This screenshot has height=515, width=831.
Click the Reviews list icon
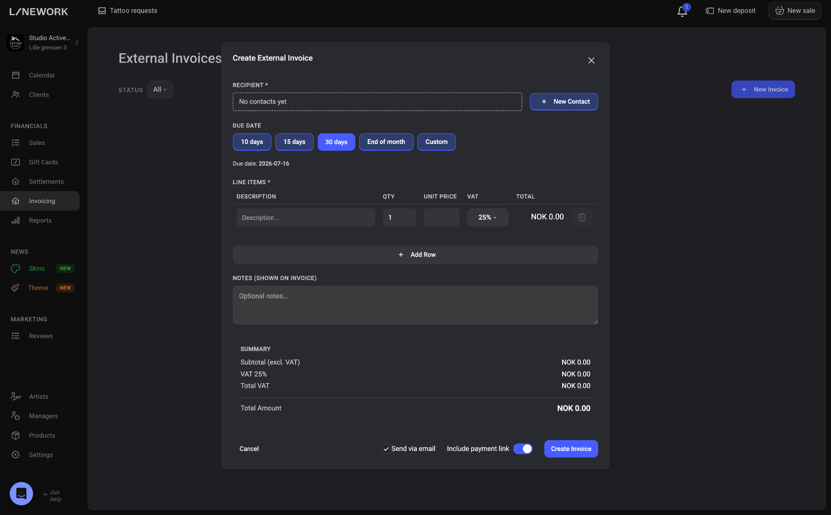(x=16, y=336)
